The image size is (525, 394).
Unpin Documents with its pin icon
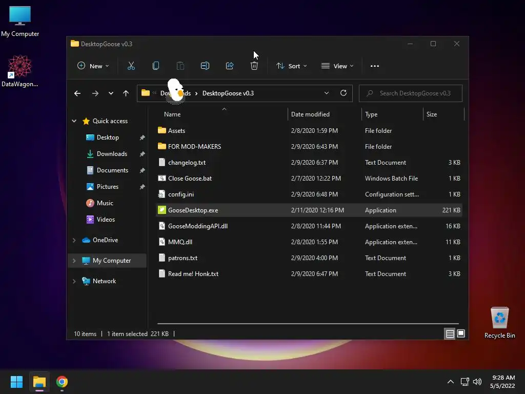point(143,170)
